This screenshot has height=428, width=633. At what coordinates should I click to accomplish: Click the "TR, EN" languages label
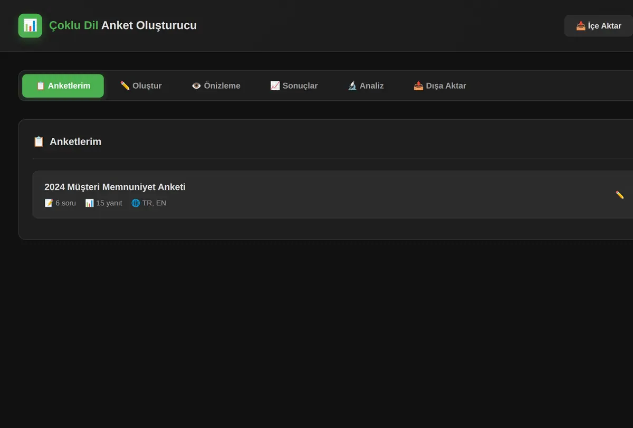pyautogui.click(x=149, y=203)
